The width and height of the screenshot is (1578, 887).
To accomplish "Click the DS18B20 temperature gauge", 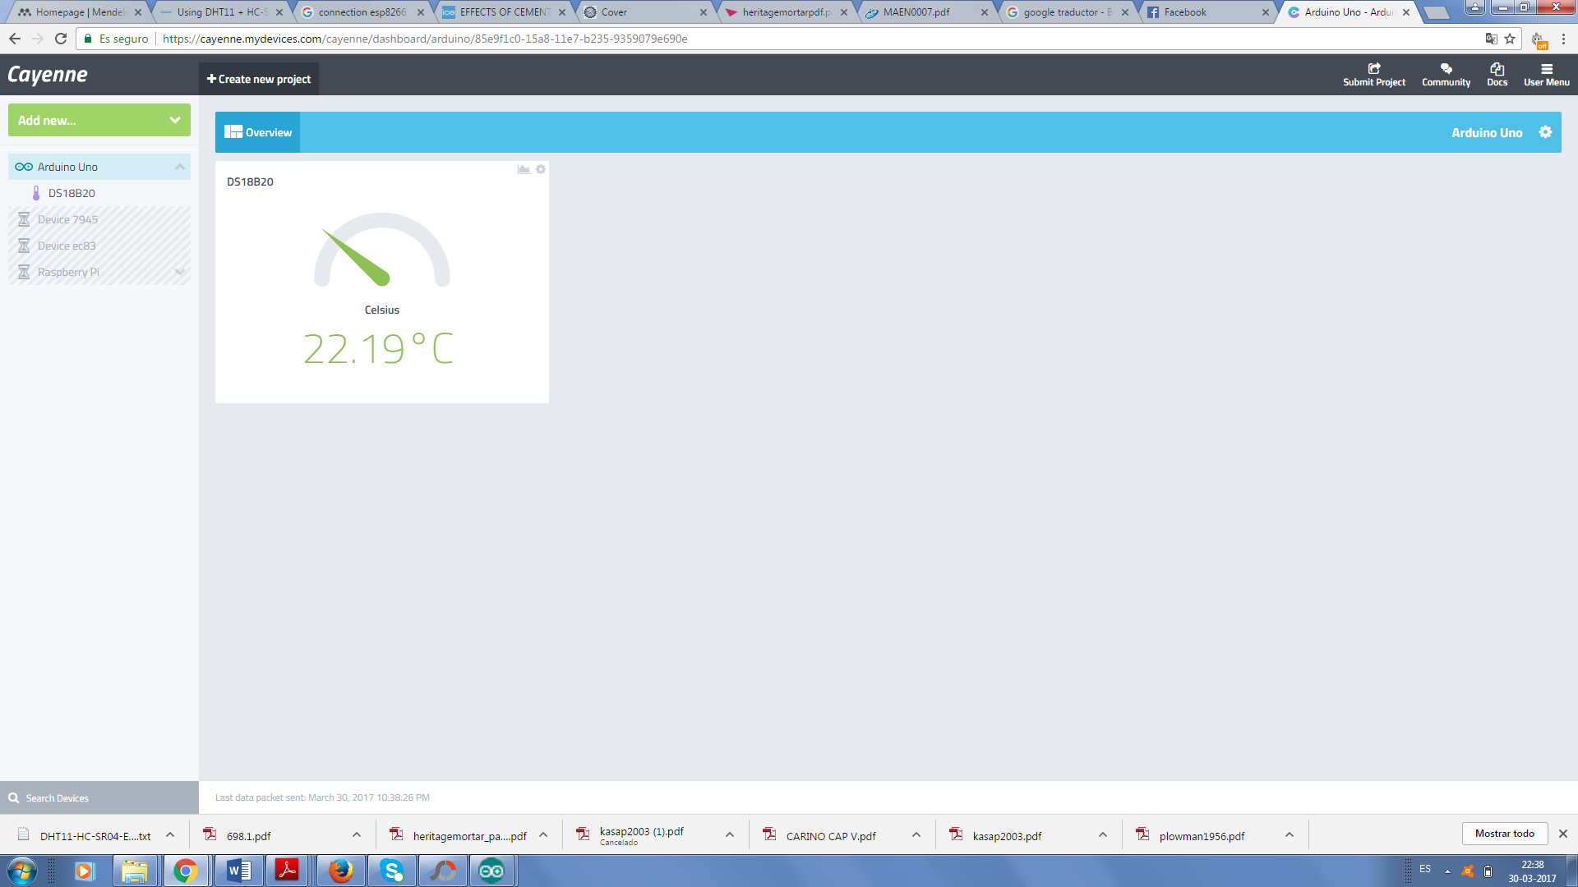I will tap(382, 250).
